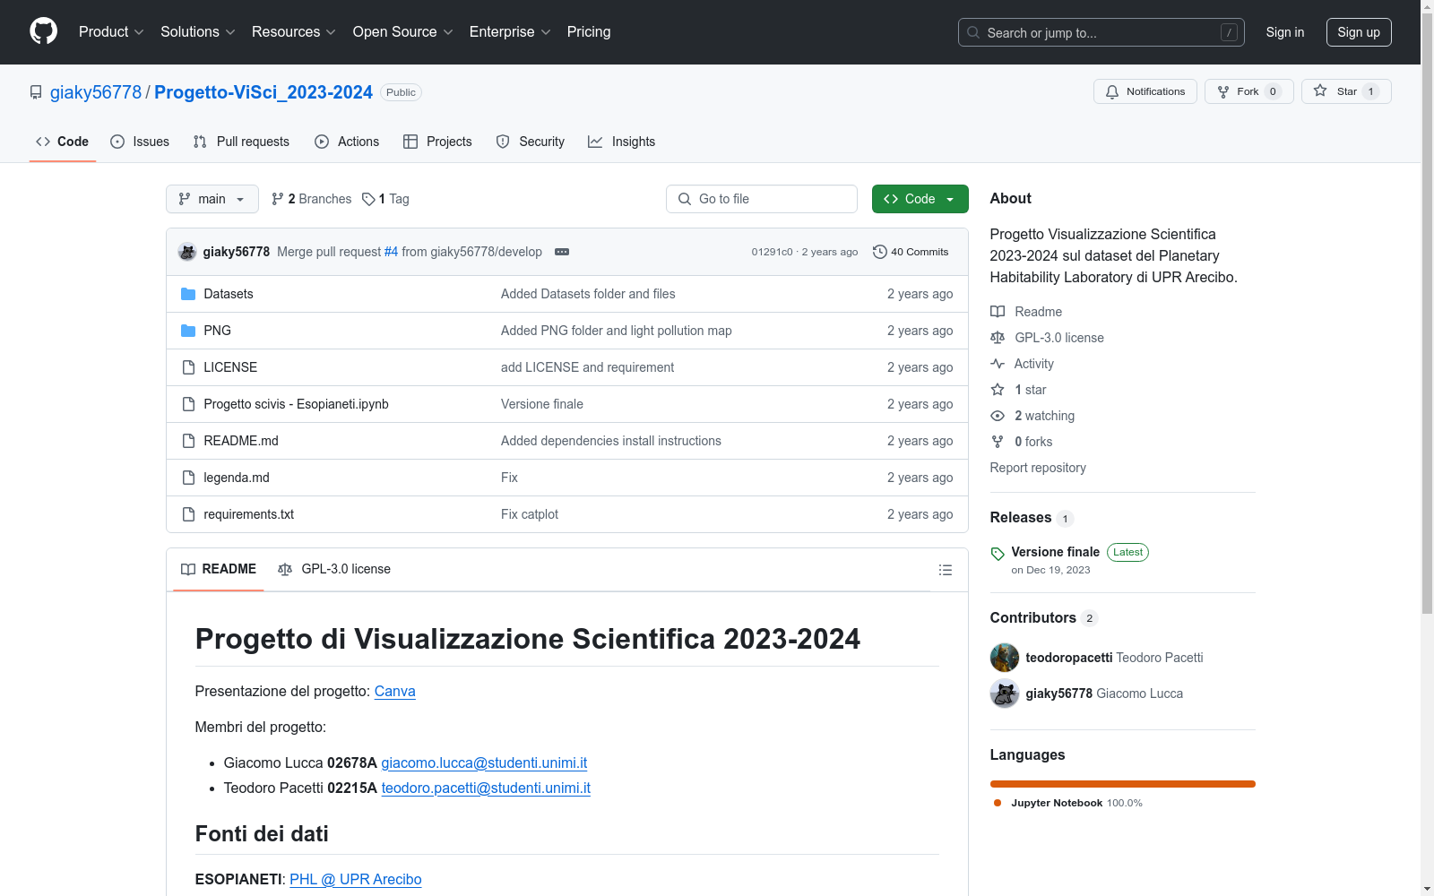The height and width of the screenshot is (896, 1434).
Task: Open the GPL-3.0 license link in About
Action: pos(1047,338)
